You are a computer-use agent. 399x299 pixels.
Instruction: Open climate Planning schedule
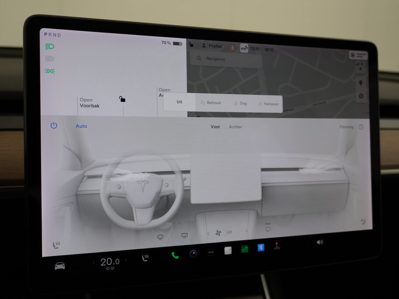347,127
